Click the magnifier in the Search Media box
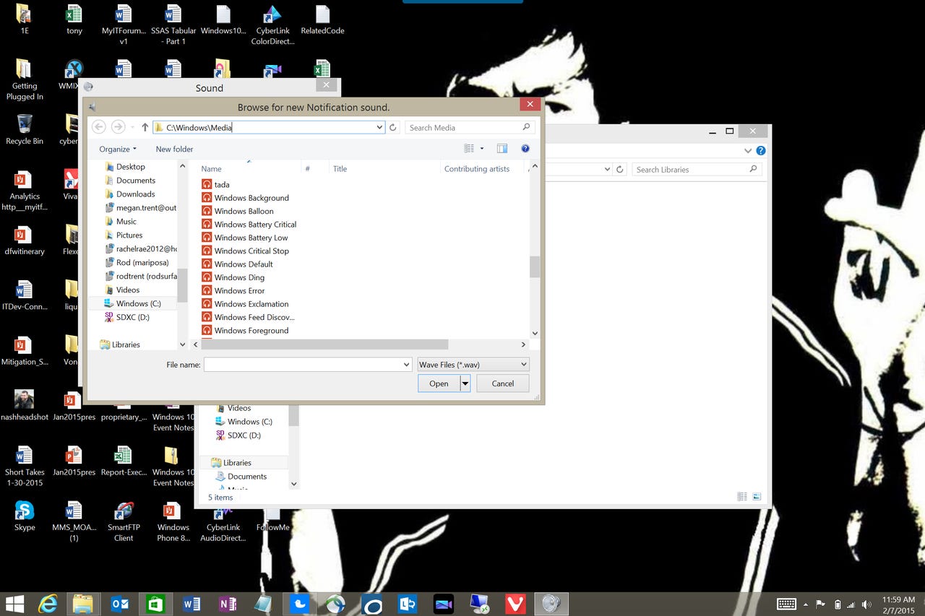This screenshot has width=925, height=616. [x=525, y=126]
